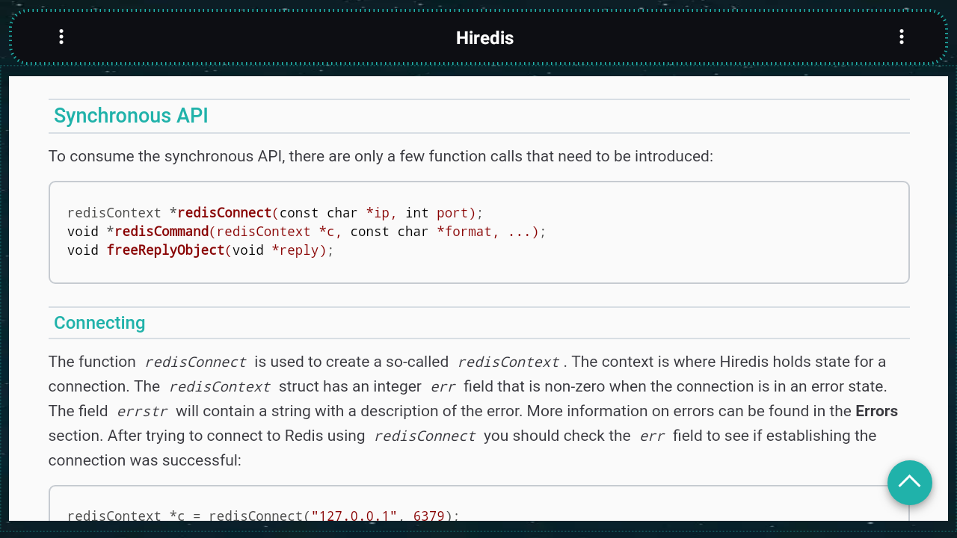The height and width of the screenshot is (538, 957).
Task: Click inline redisContext after 'a so-called'
Action: coord(508,362)
